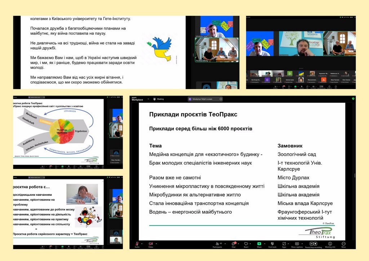Click the dove image on the top-left slide
The height and width of the screenshot is (261, 369).
click(x=159, y=49)
